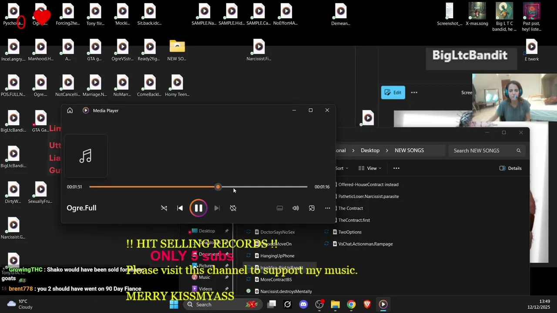Open Videos in Explorer sidebar
The image size is (557, 313).
coord(205,289)
